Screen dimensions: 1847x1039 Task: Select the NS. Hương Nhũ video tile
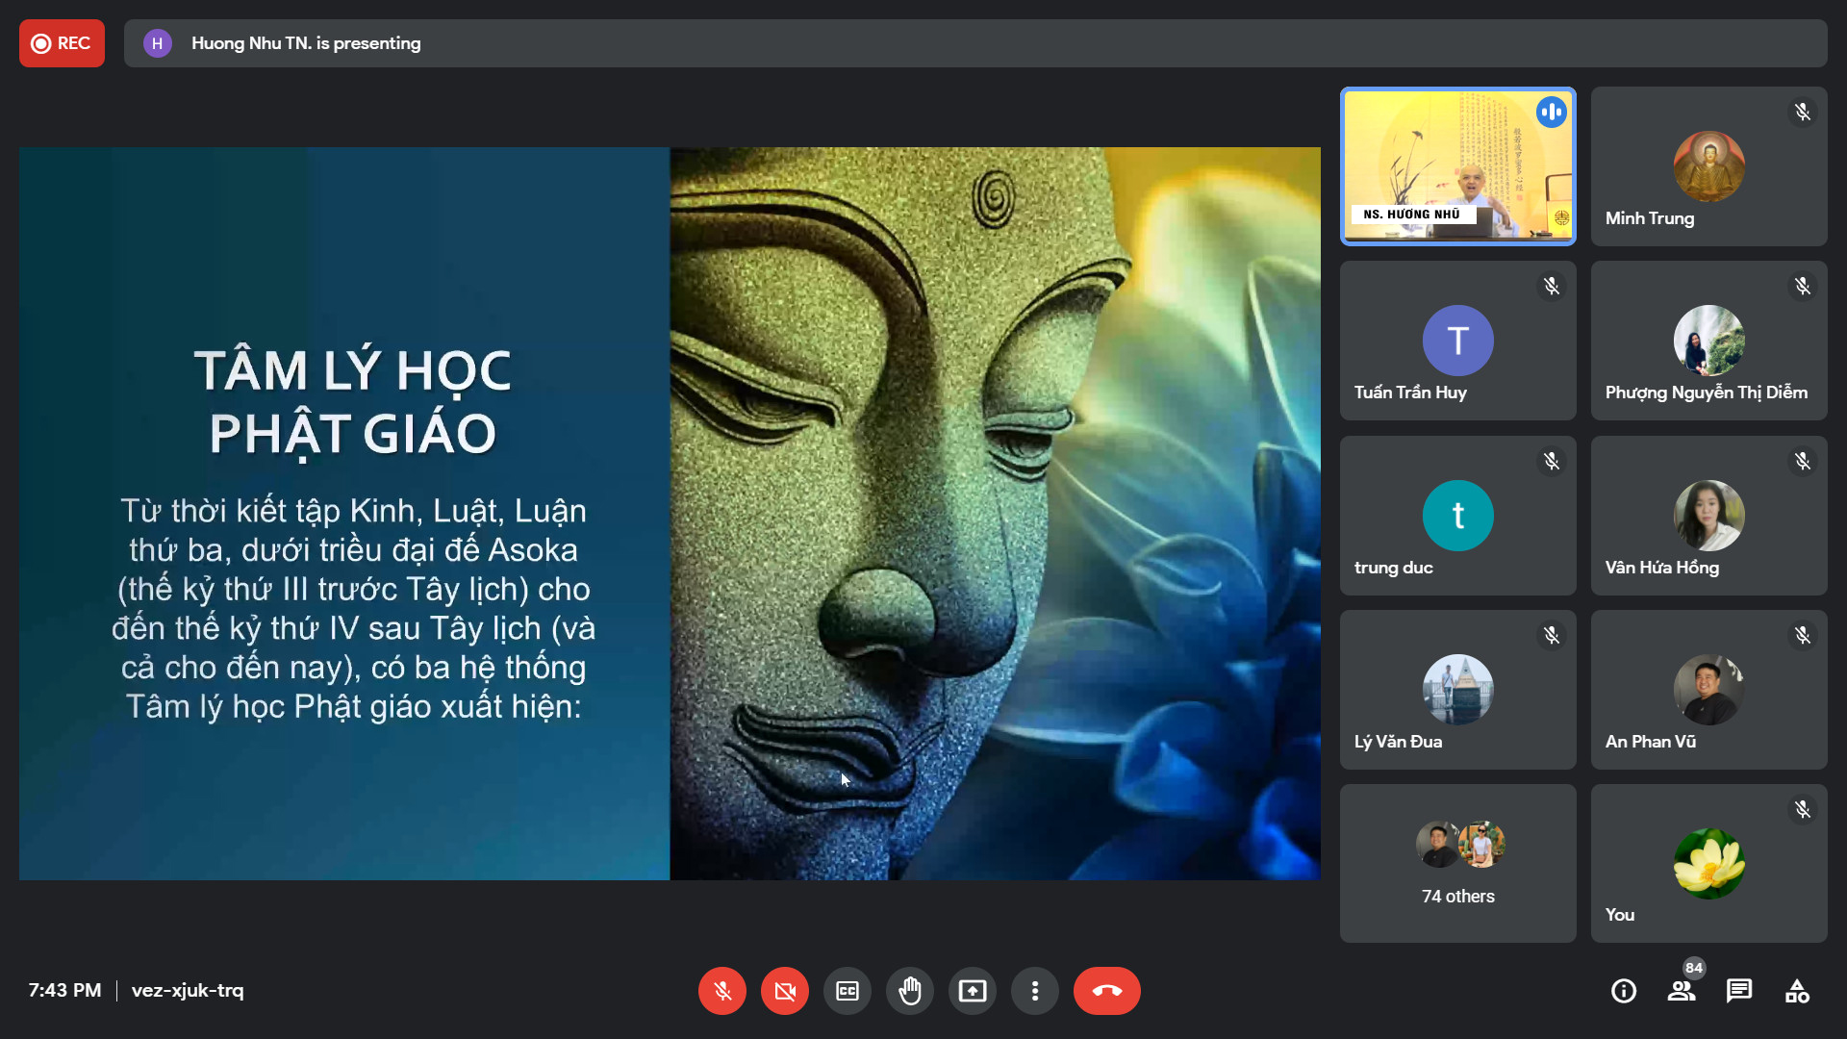click(1457, 166)
